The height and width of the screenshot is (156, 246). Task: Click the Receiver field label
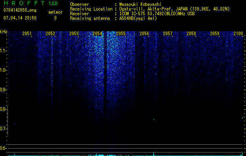click(x=79, y=14)
